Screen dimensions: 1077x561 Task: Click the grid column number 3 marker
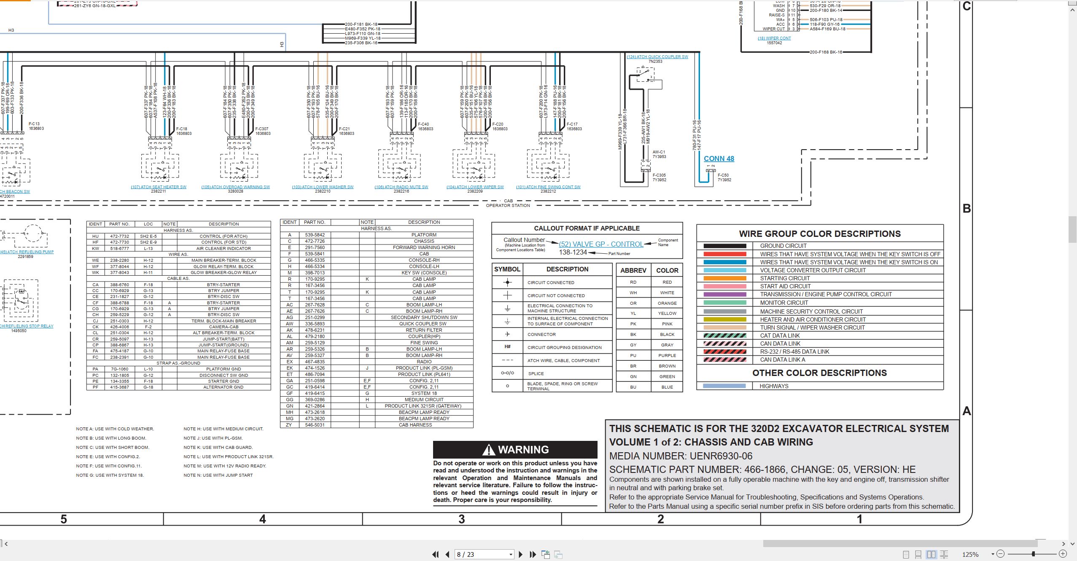click(462, 519)
